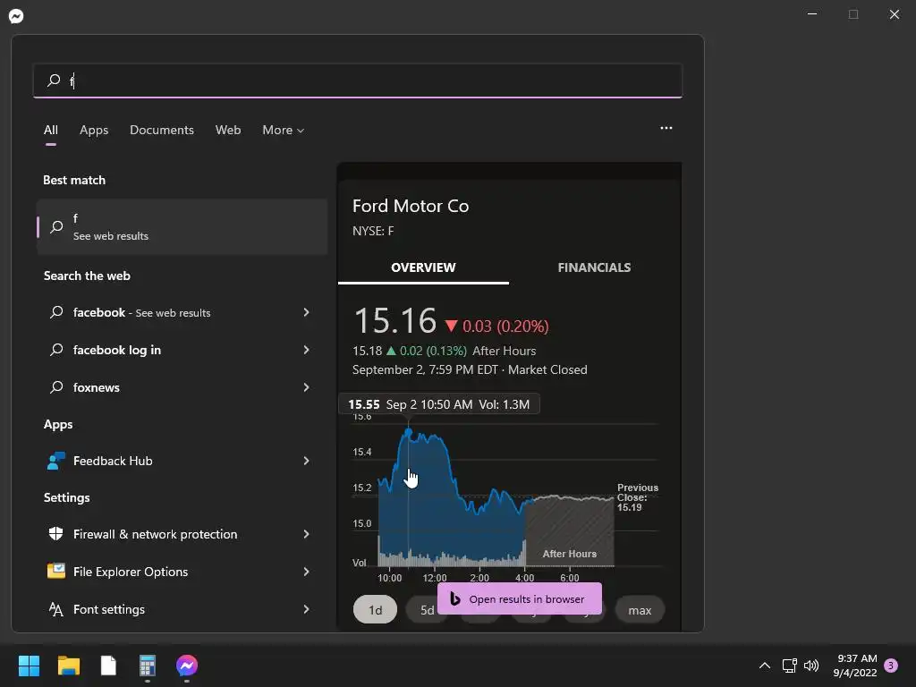
Task: Click the Firewall shield icon
Action: 56,533
